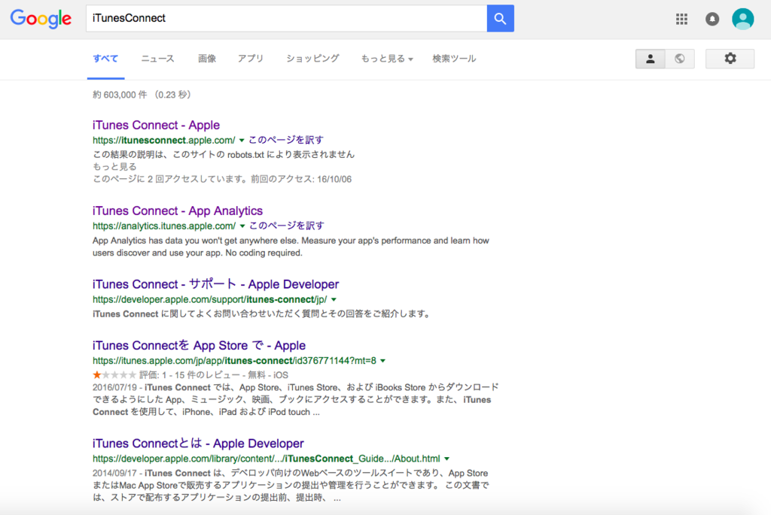This screenshot has width=771, height=515.
Task: Open iTunes Connect - サポート - Apple Developer result
Action: click(x=215, y=284)
